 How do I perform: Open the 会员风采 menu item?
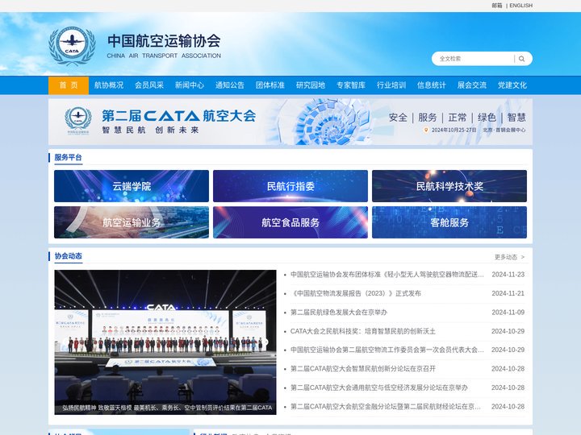point(149,85)
